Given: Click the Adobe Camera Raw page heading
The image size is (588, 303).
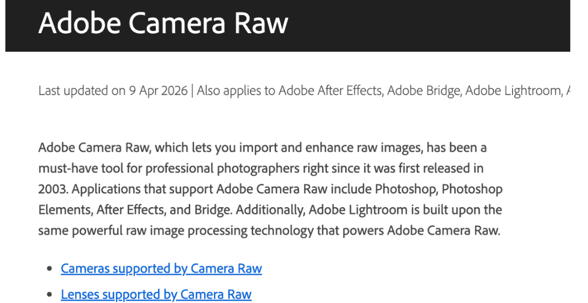Looking at the screenshot, I should click(163, 22).
